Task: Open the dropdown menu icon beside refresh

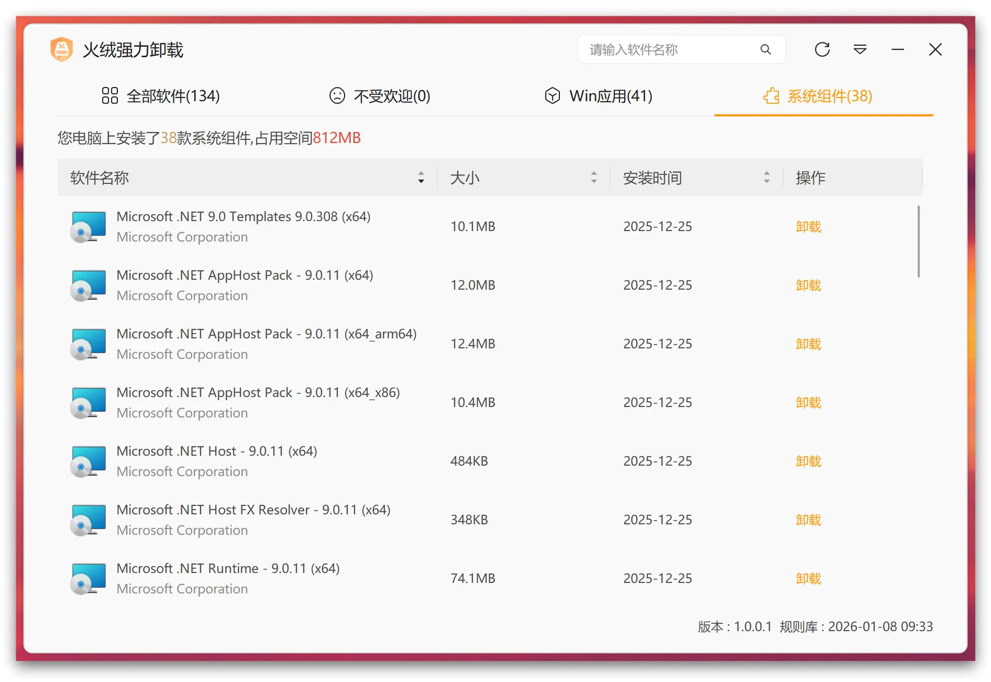Action: [860, 50]
